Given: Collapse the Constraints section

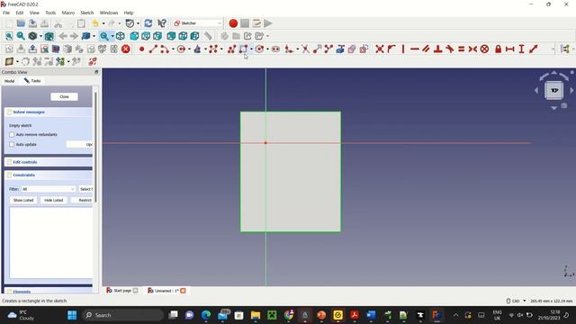Looking at the screenshot, I should pos(49,175).
